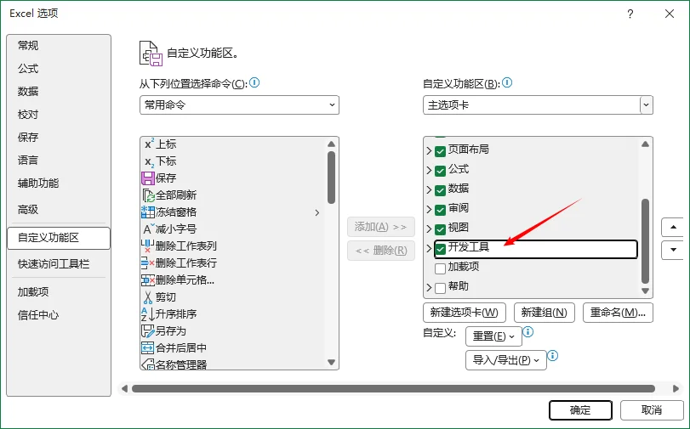Click the 删除工作表列 icon

tap(148, 246)
